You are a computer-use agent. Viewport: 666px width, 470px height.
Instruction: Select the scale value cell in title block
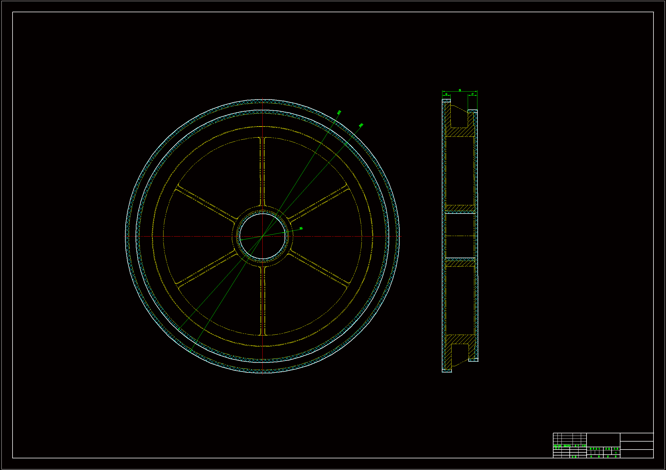pos(616,453)
